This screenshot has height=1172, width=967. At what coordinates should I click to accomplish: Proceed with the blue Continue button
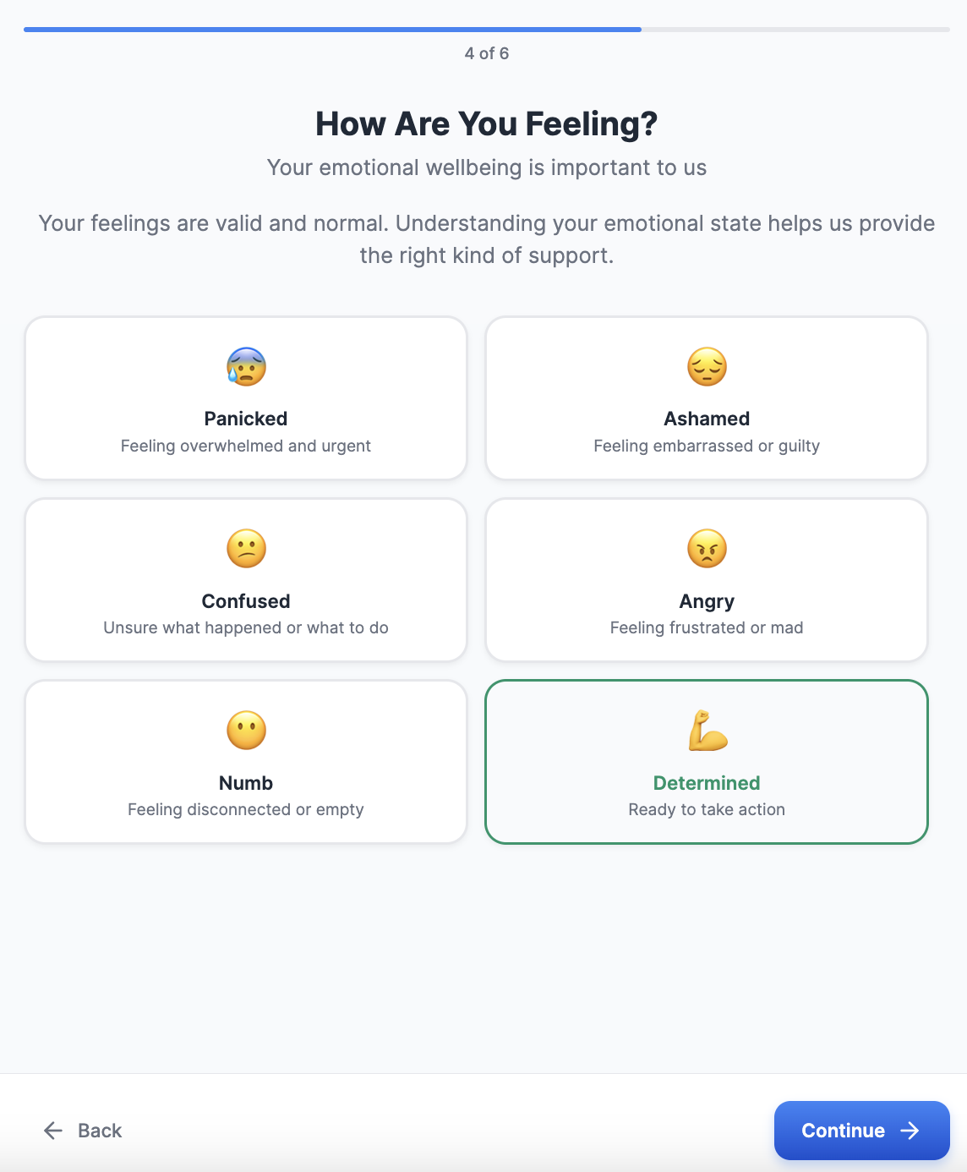click(x=862, y=1131)
